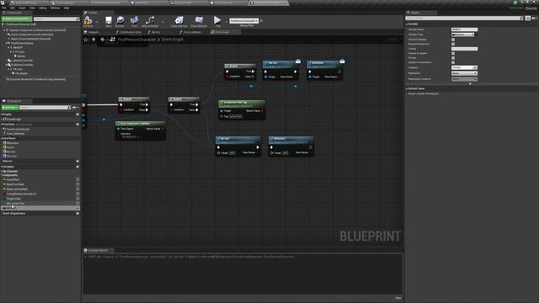Toggle the Private checkbox

pos(453,58)
